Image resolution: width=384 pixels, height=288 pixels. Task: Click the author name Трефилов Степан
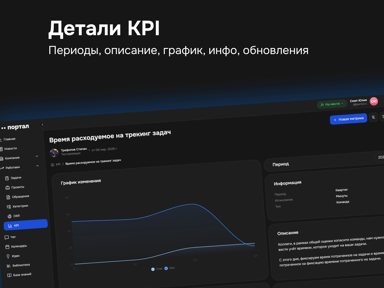tap(74, 149)
